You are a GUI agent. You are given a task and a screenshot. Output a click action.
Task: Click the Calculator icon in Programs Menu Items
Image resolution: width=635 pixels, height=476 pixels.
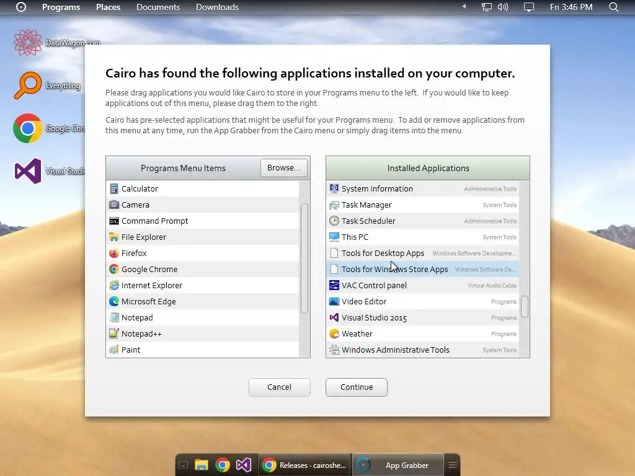point(114,188)
